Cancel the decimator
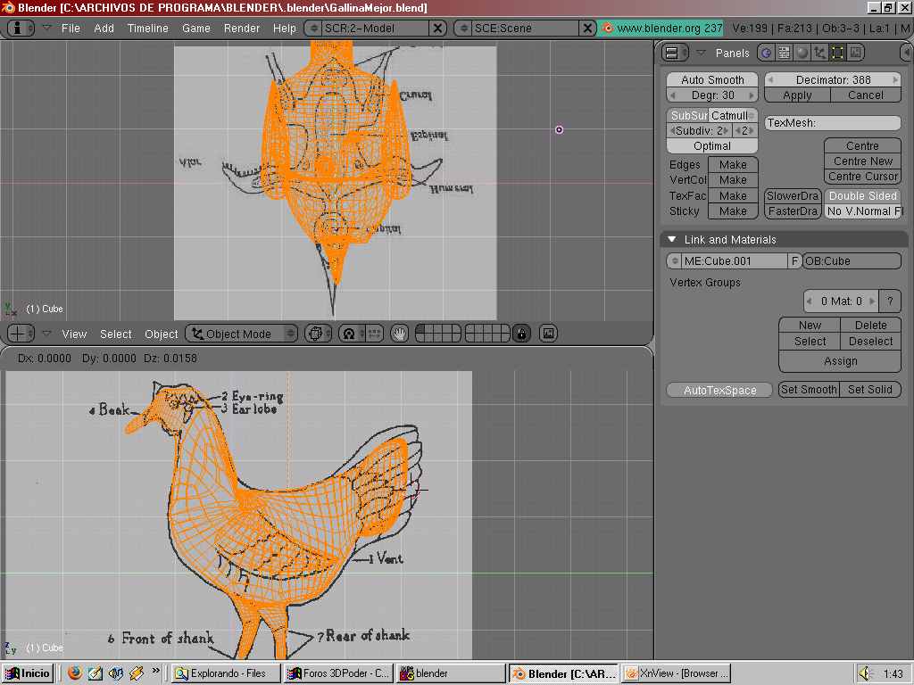Viewport: 914px width, 685px height. pyautogui.click(x=866, y=95)
